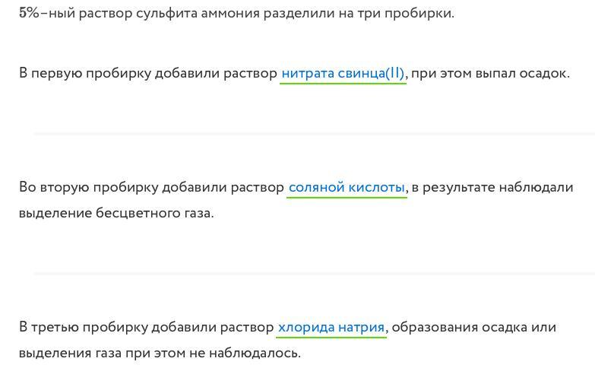
Task: Open the нитрата свинца(II) link
Action: 343,73
